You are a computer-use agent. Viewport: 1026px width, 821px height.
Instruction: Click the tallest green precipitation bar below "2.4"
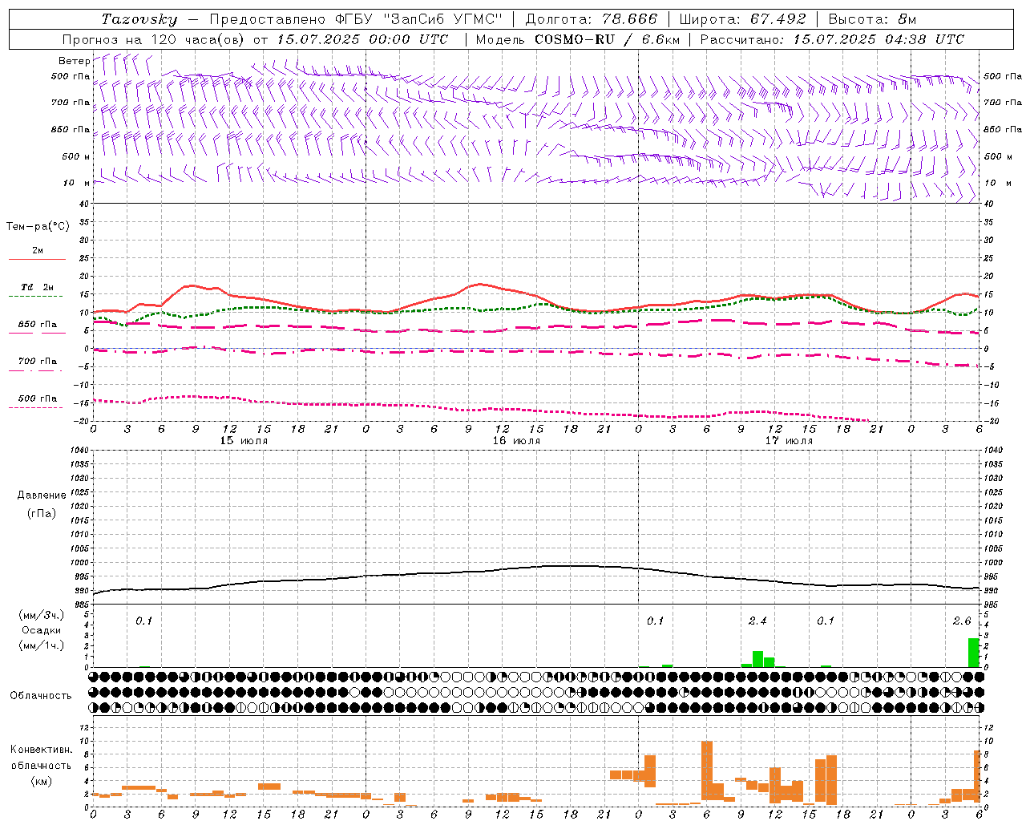point(757,659)
